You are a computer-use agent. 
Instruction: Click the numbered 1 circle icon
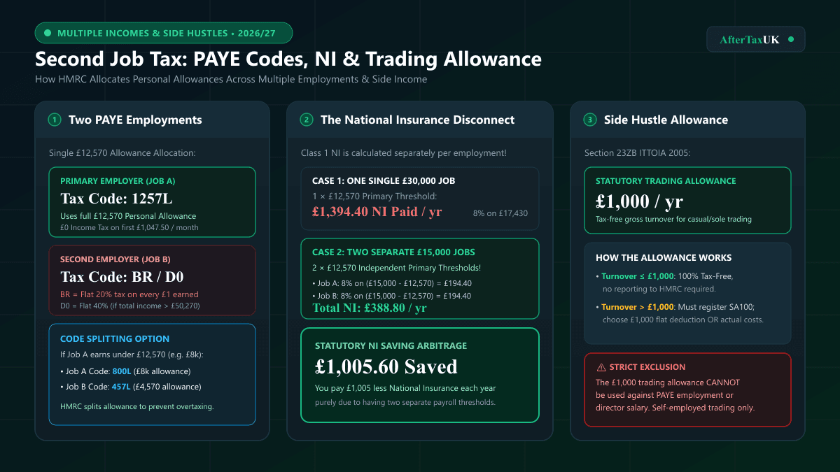click(x=55, y=120)
